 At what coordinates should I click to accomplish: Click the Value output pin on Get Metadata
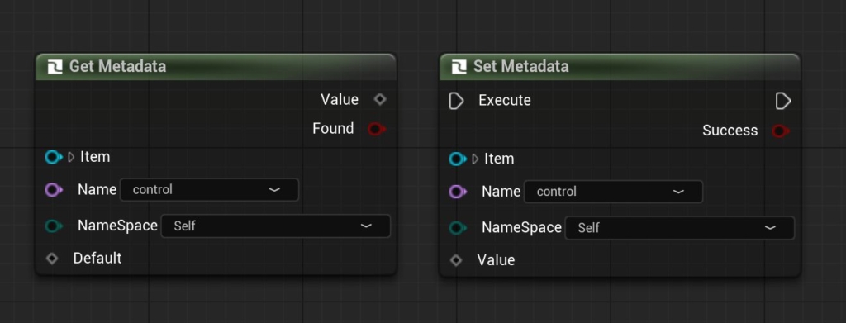coord(380,99)
